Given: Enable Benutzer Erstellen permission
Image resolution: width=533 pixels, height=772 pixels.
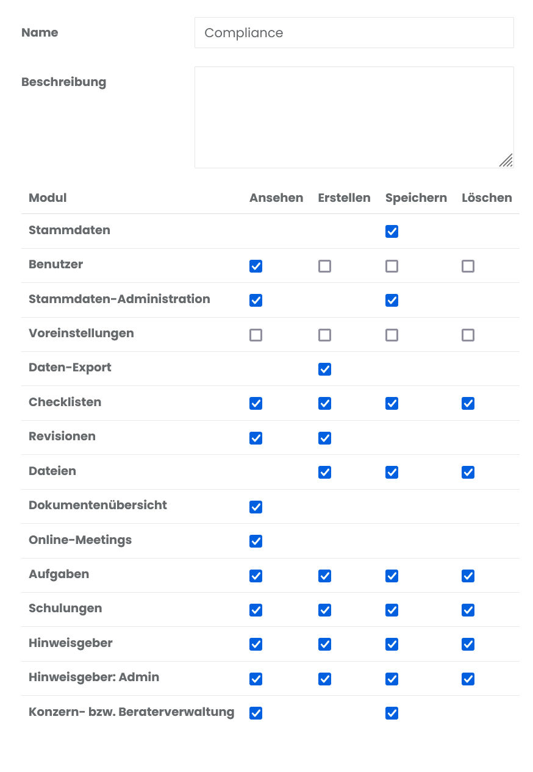Looking at the screenshot, I should pyautogui.click(x=325, y=266).
